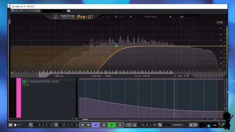Click the punch-in icon left of time display

129,125
